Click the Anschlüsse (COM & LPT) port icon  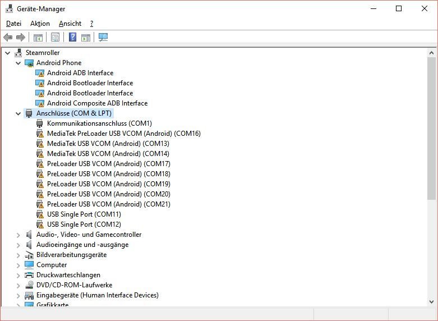click(x=29, y=113)
